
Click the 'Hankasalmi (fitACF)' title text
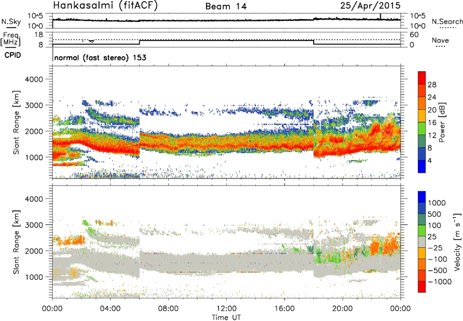click(x=105, y=5)
